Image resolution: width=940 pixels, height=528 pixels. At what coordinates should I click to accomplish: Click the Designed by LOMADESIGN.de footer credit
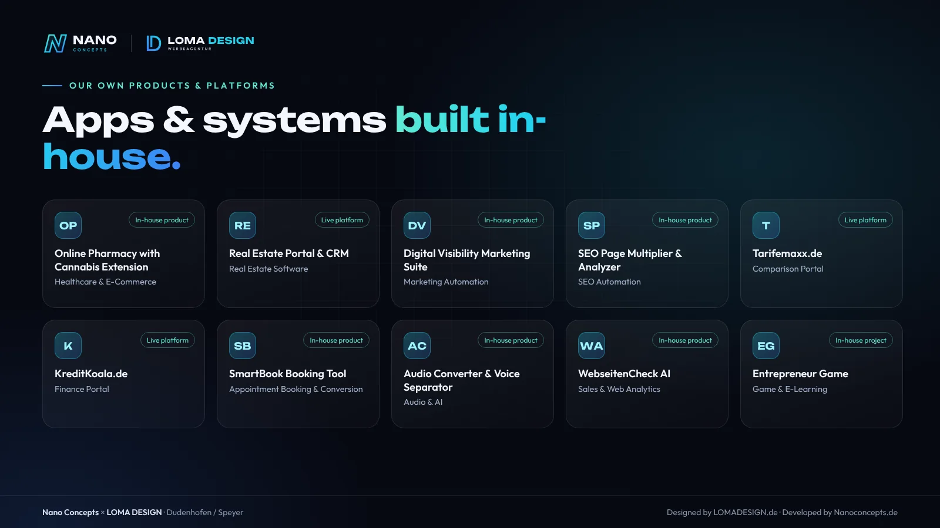[722, 512]
